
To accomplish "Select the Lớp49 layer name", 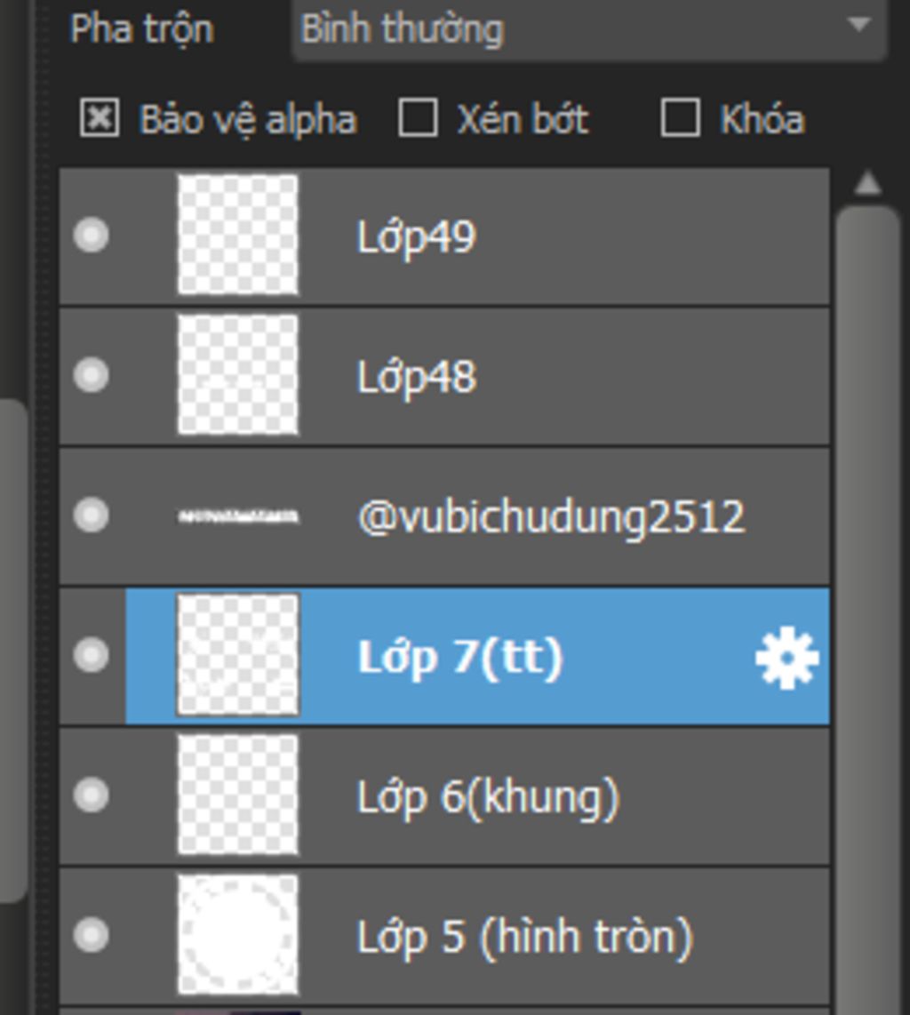I will point(417,237).
